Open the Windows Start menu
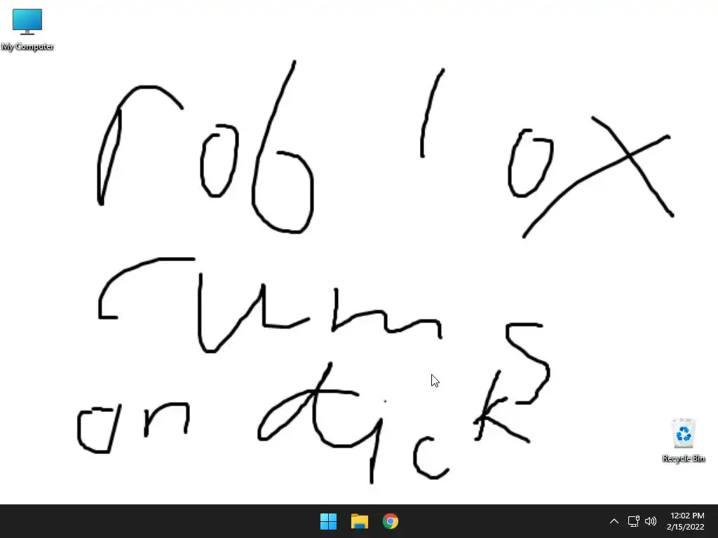The height and width of the screenshot is (538, 718). point(328,521)
